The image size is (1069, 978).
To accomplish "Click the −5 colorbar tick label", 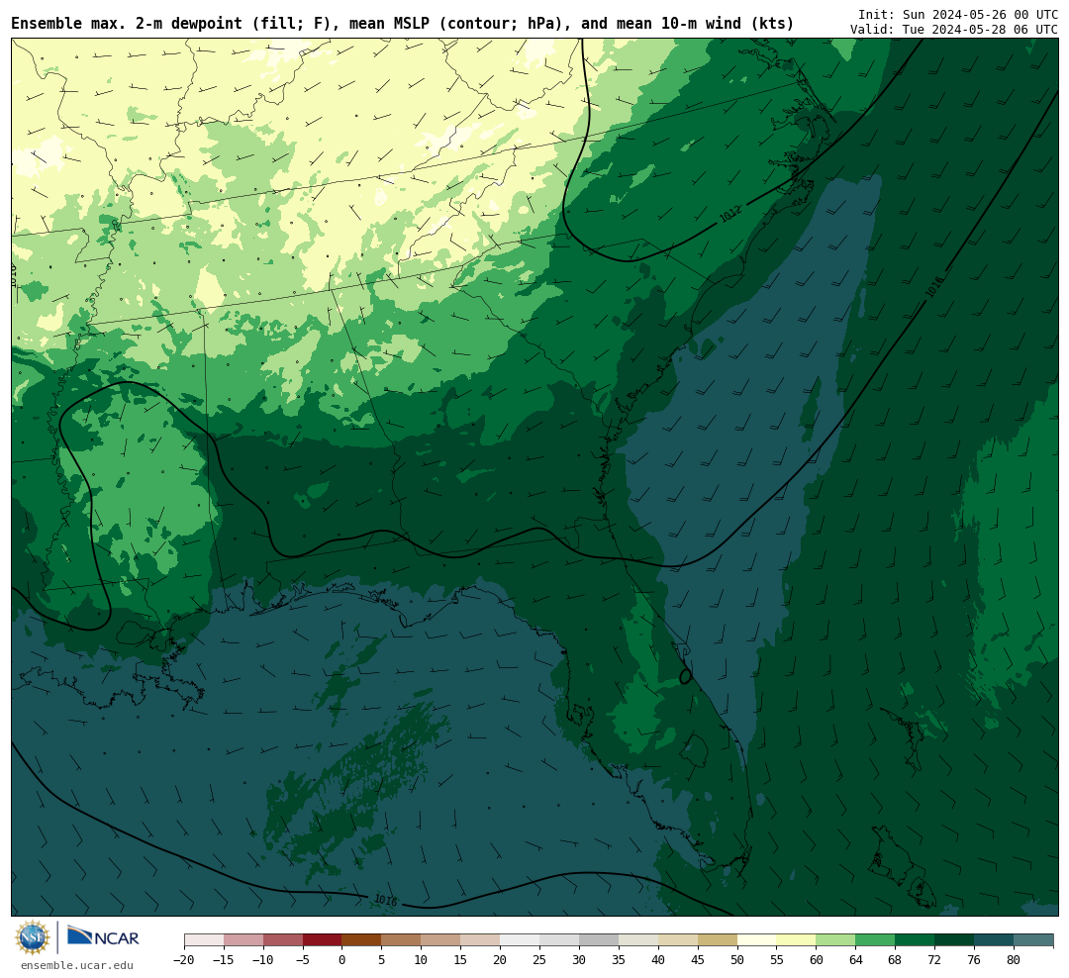I will (x=303, y=960).
